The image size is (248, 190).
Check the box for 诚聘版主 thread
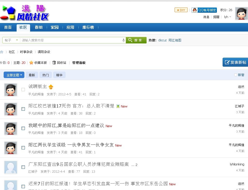(23, 90)
